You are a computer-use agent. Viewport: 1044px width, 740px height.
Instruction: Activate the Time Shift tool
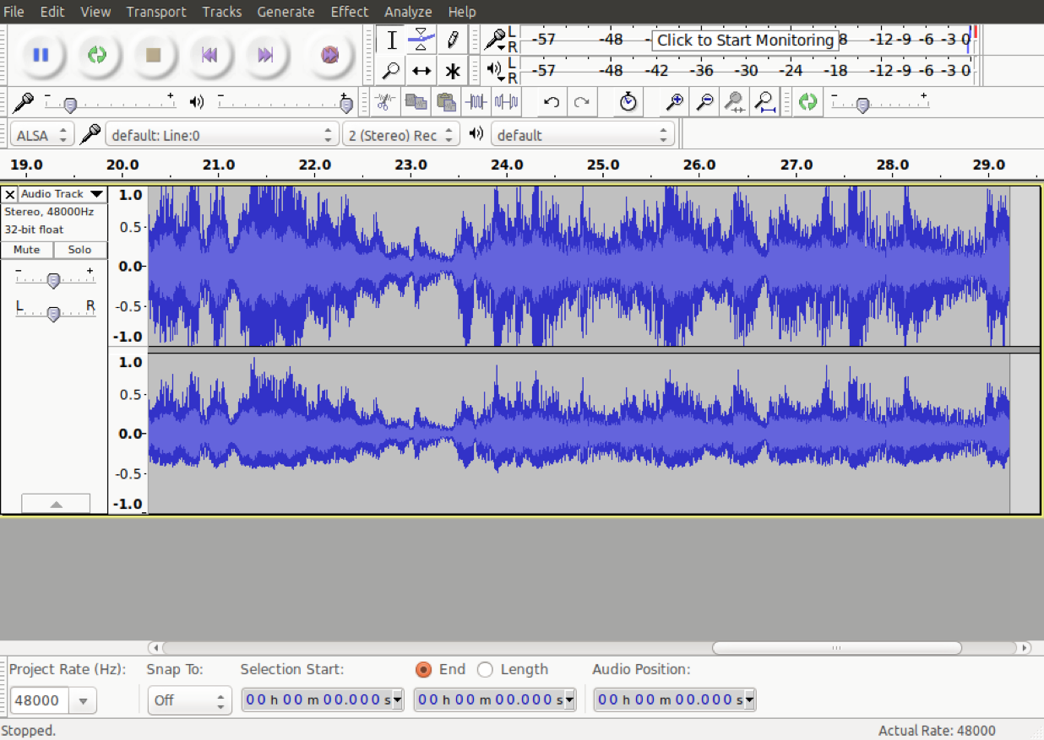(x=421, y=71)
